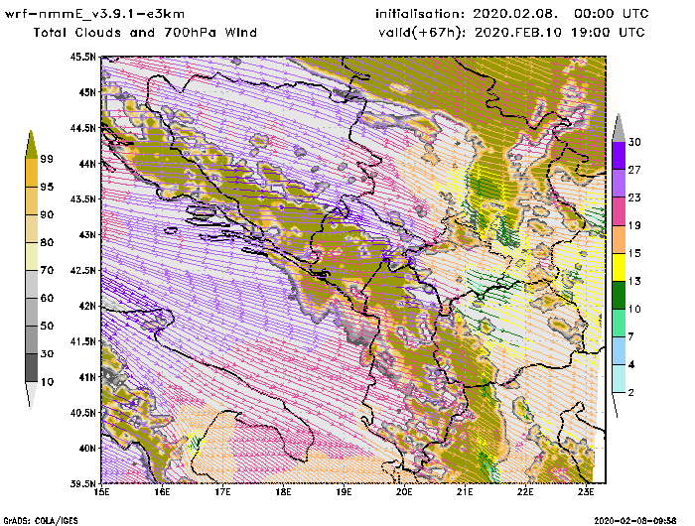695x526 pixels.
Task: Click the 15E longitude axis label
Action: point(102,492)
